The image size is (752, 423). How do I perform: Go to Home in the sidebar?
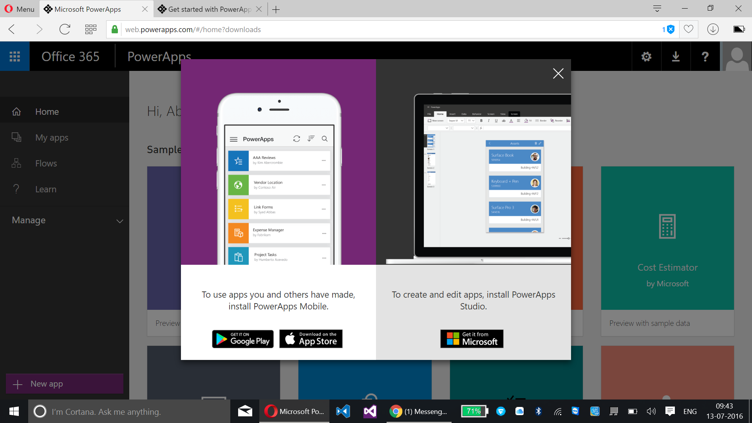[65, 112]
